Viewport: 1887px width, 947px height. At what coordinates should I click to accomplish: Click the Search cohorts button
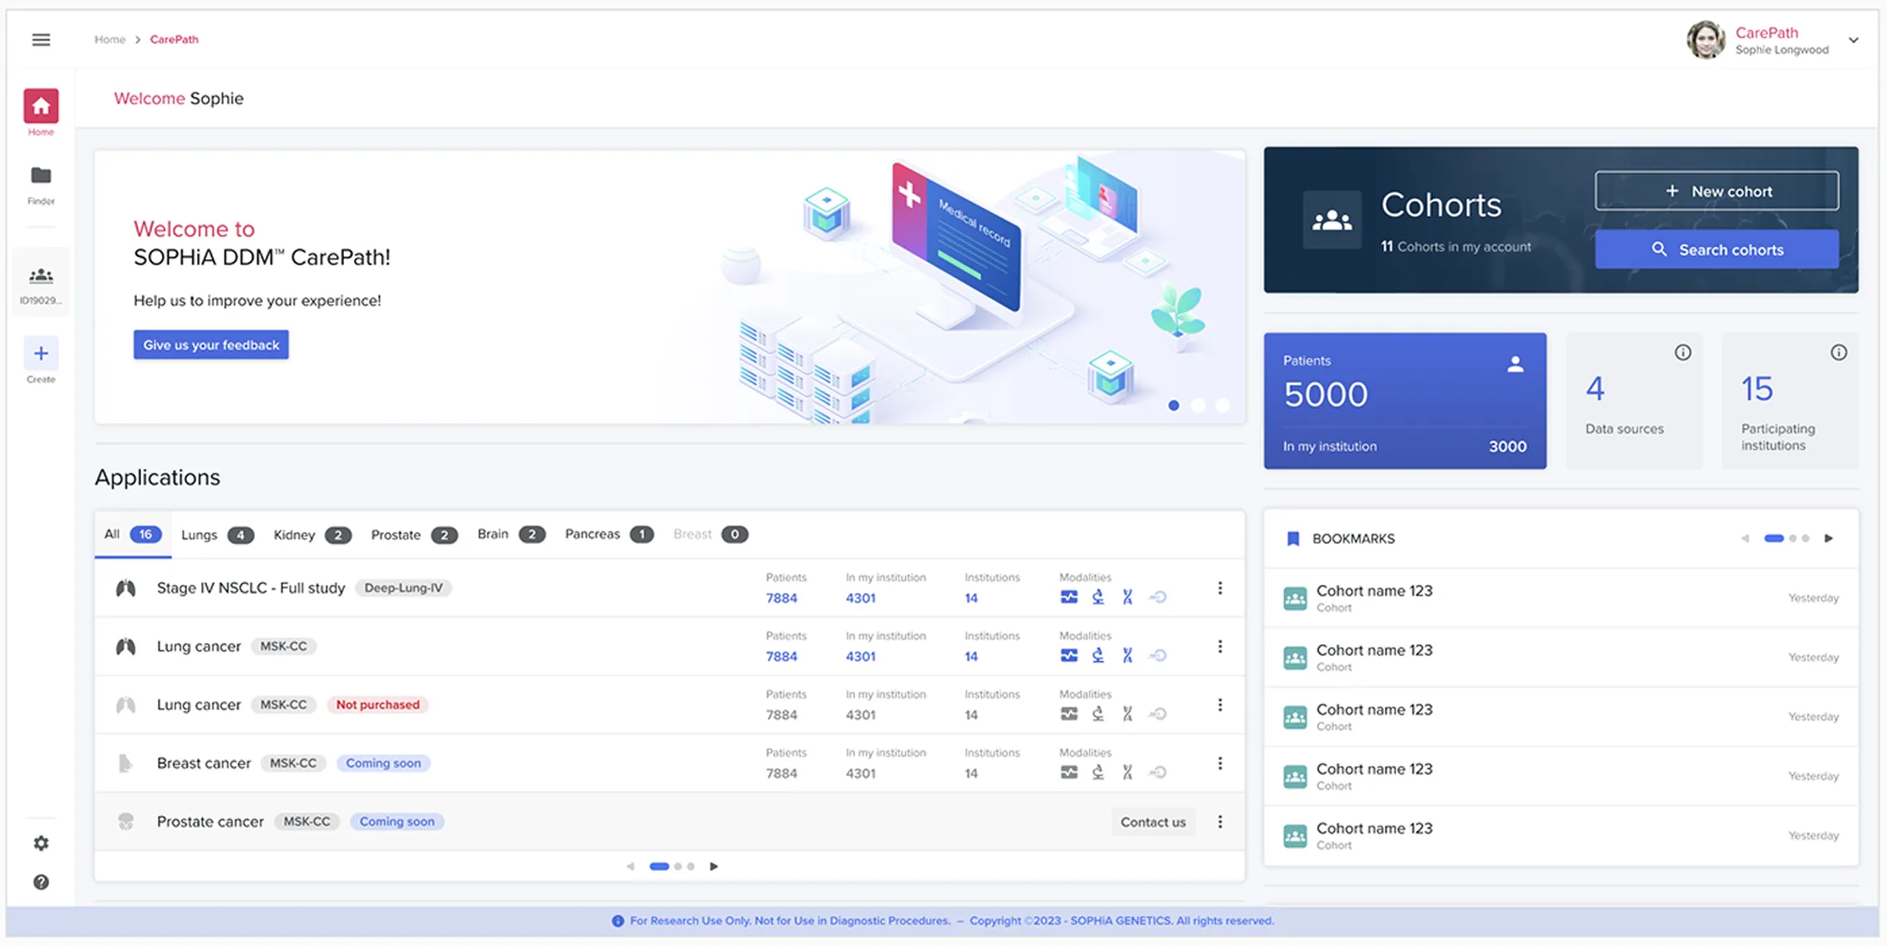point(1717,249)
